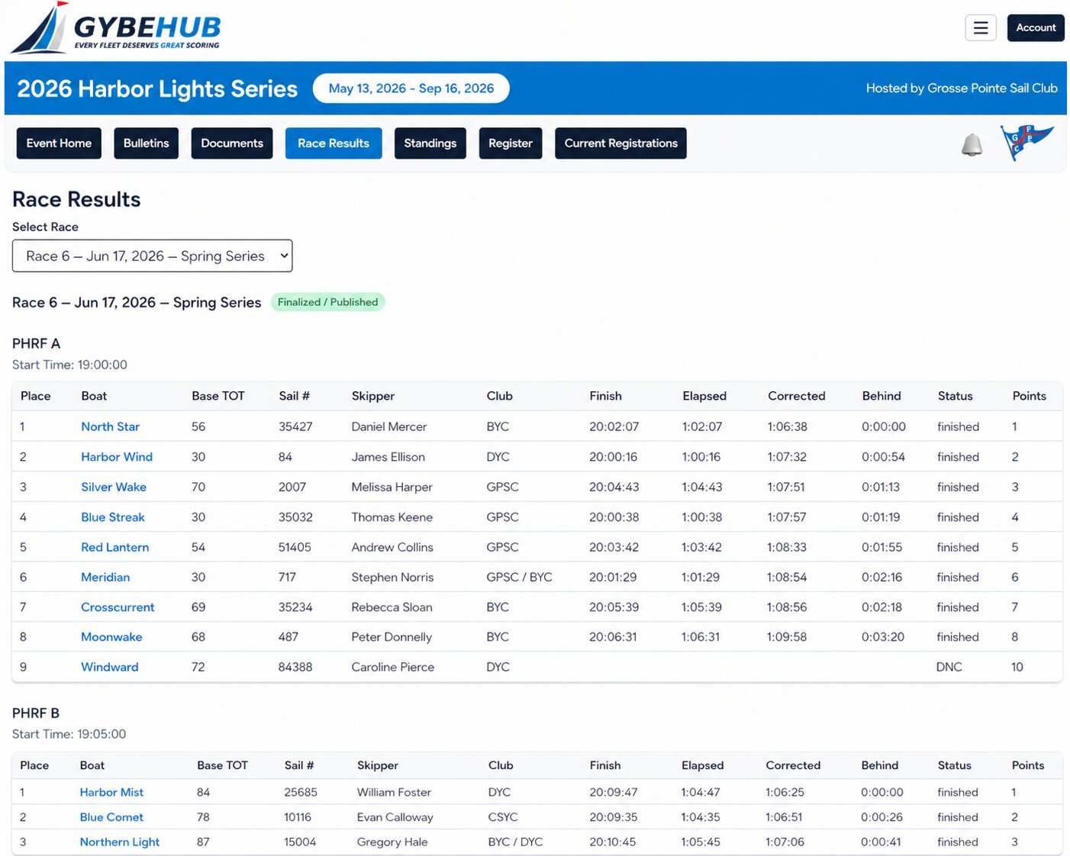
Task: Click the Register button
Action: (x=511, y=143)
